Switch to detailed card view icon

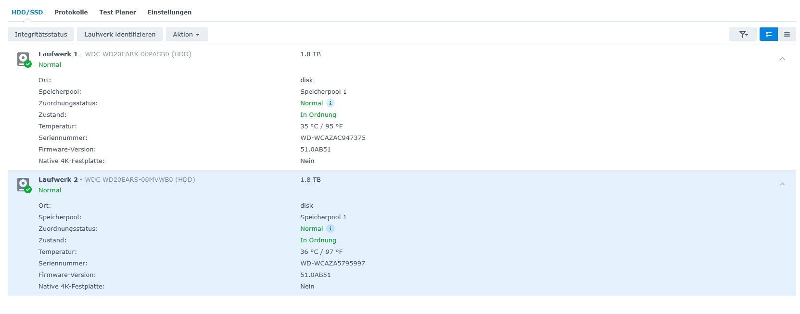(x=768, y=34)
